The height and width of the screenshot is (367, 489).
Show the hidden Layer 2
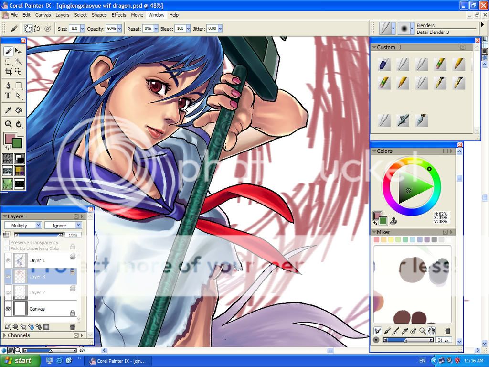click(x=9, y=293)
